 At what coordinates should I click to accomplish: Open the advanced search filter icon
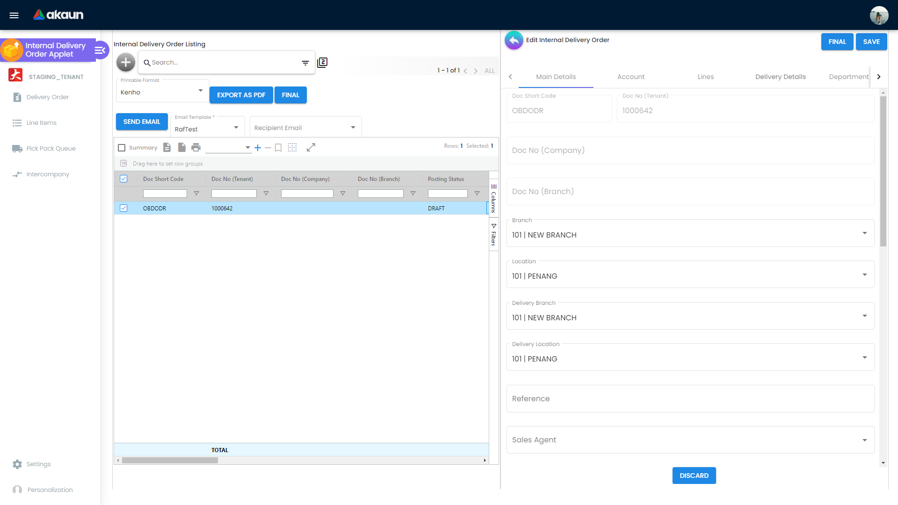[305, 63]
